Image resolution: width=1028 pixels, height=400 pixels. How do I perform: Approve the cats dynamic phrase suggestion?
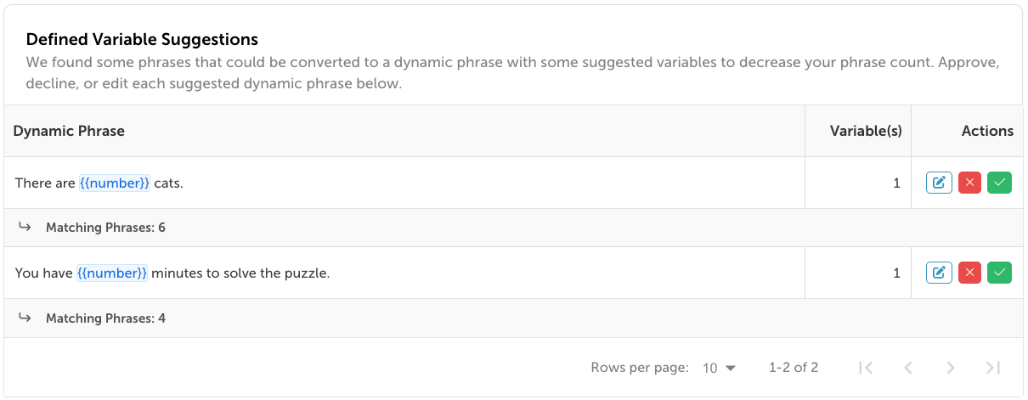point(999,183)
